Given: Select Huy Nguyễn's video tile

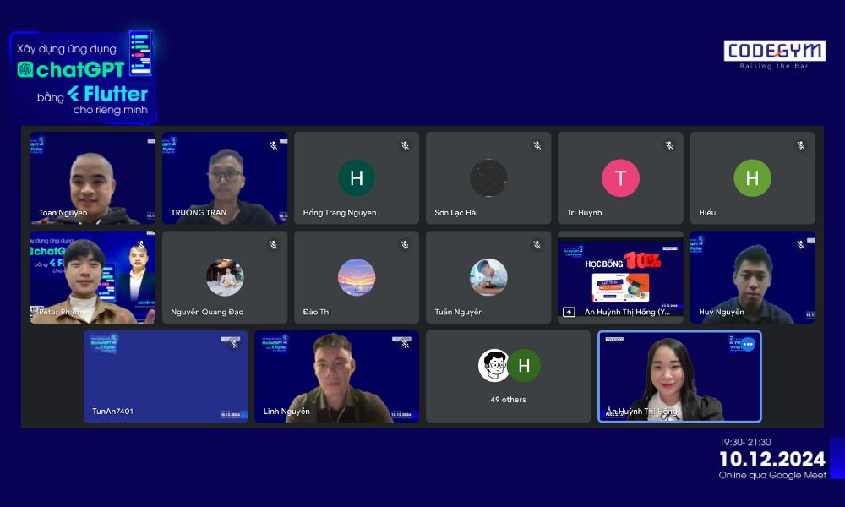Looking at the screenshot, I should pyautogui.click(x=752, y=277).
